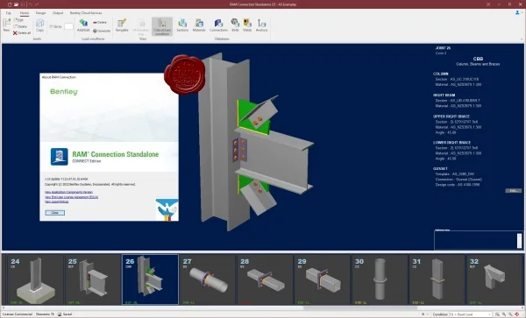The width and height of the screenshot is (526, 318).
Task: Open the Anchors database
Action: click(x=261, y=25)
